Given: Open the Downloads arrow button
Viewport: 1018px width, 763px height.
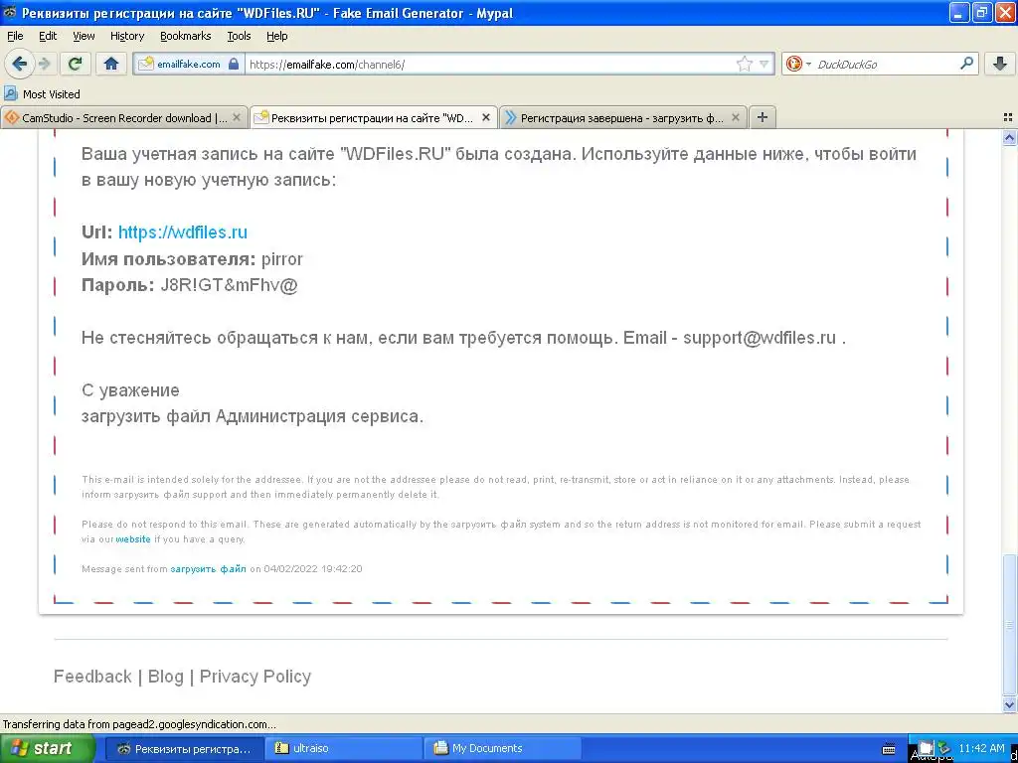Looking at the screenshot, I should tap(1000, 64).
